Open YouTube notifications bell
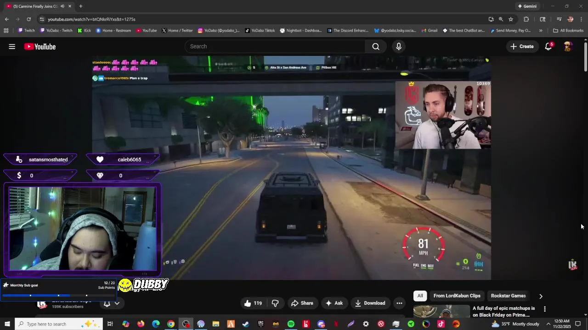This screenshot has width=588, height=330. tap(548, 46)
